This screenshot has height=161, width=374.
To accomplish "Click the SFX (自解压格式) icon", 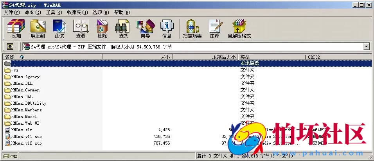I will (x=239, y=29).
